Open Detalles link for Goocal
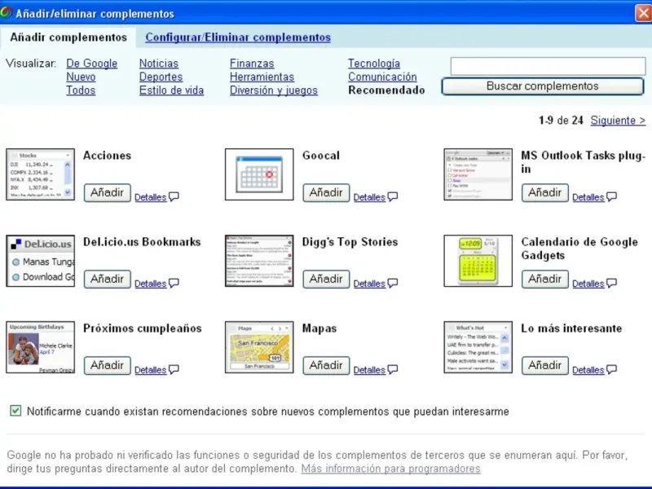 pos(369,197)
